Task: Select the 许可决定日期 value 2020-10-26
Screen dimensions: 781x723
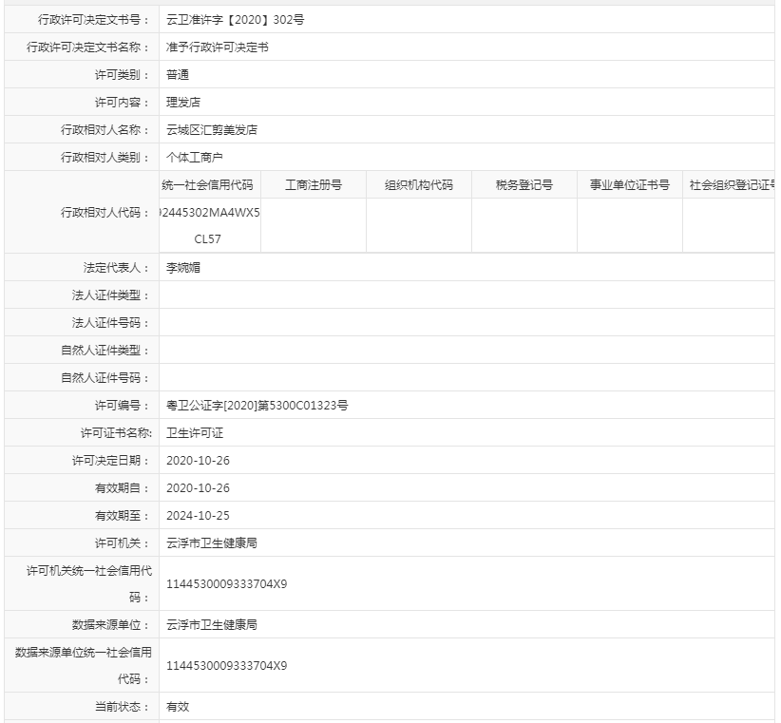Action: coord(198,461)
